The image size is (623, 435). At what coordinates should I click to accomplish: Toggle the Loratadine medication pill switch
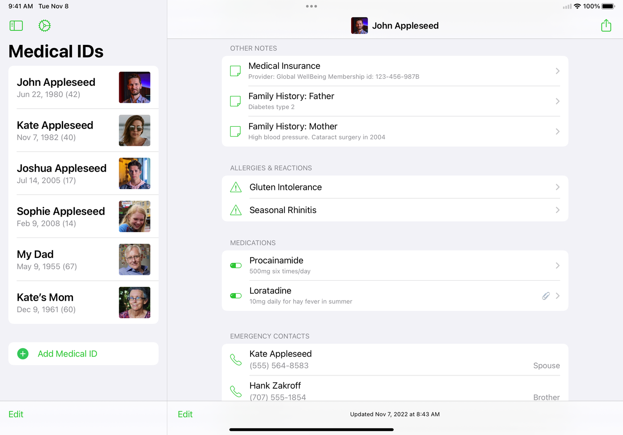click(236, 296)
